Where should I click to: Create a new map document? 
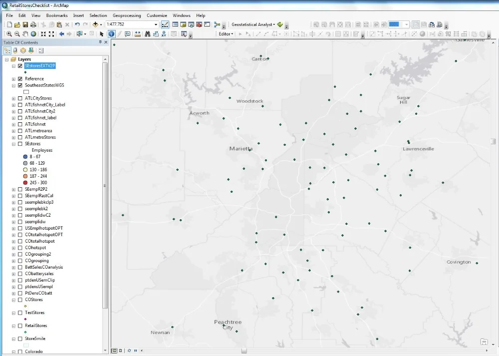[9, 24]
